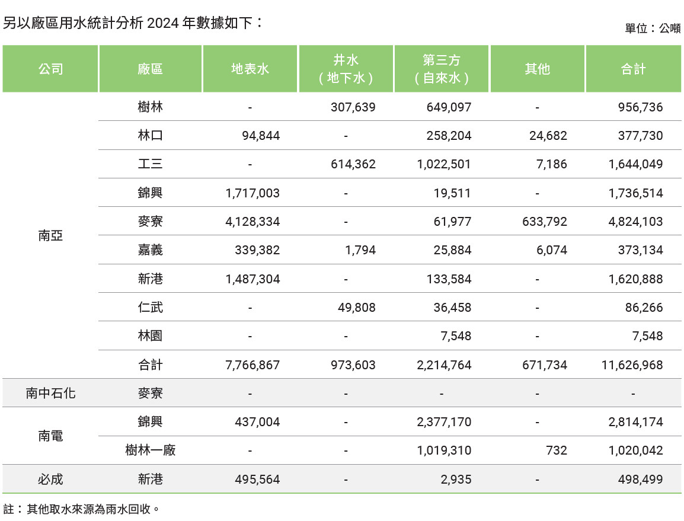684x521 pixels.
Task: Select the 南亞 company cell
Action: [50, 235]
